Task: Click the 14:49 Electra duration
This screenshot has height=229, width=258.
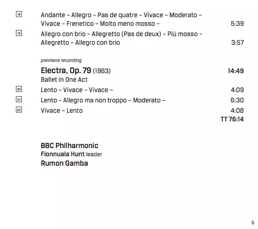Action: coord(236,71)
